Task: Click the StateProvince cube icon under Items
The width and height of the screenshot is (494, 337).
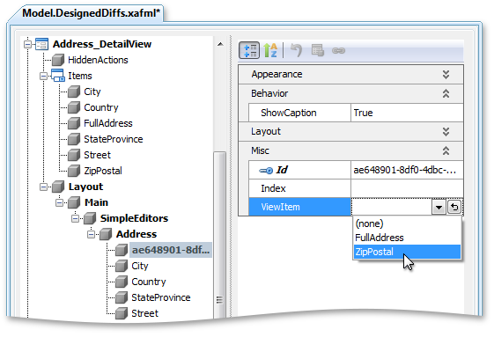Action: point(74,139)
